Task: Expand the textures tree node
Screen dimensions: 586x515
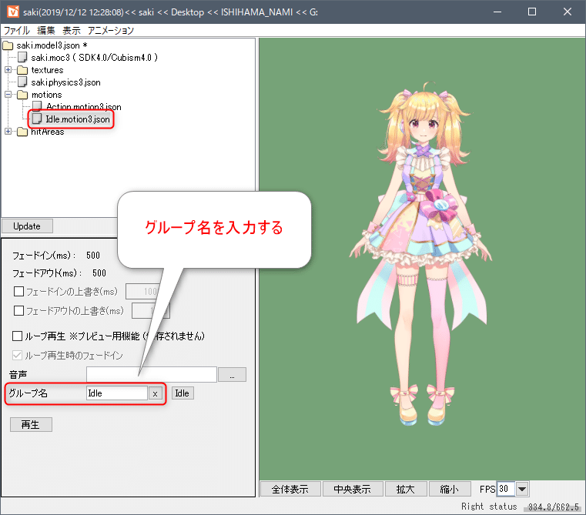Action: click(x=8, y=70)
